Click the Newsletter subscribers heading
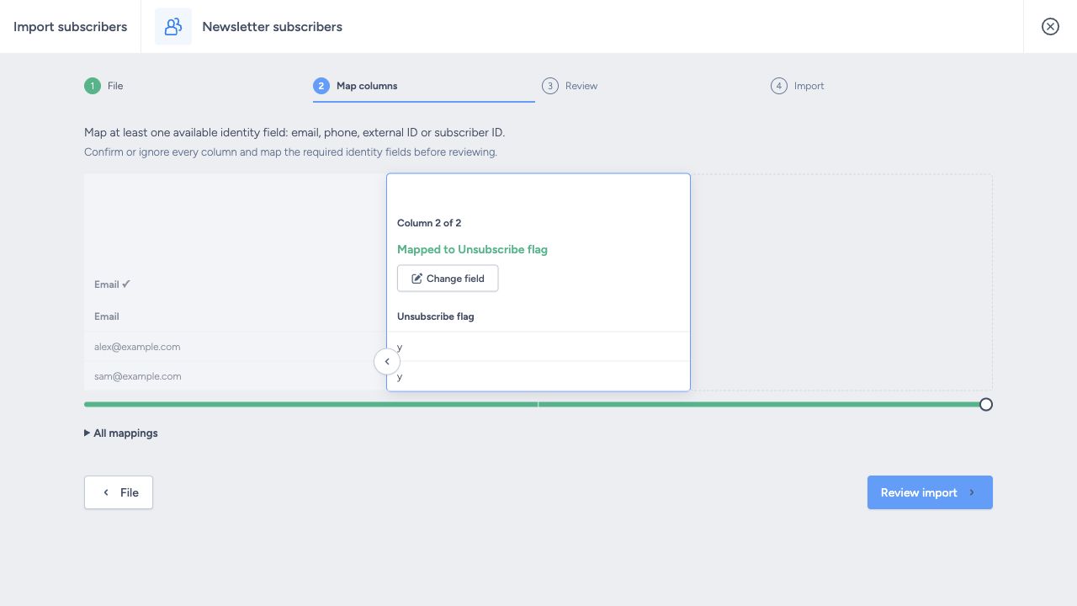This screenshot has height=606, width=1077. pyautogui.click(x=273, y=27)
